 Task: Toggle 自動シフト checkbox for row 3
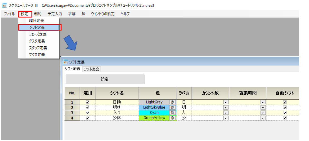(285, 113)
